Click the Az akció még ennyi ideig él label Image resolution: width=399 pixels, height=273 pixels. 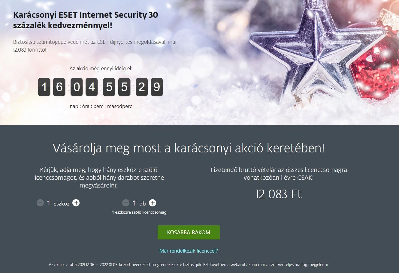click(101, 68)
